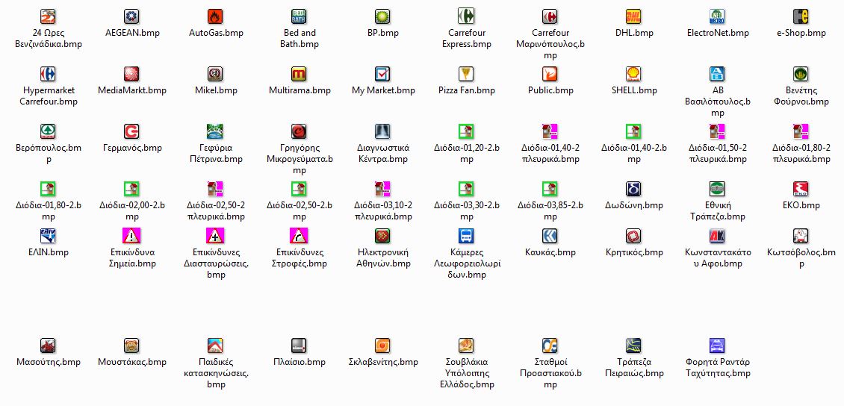Select the ElectroNet.bmp icon

click(x=718, y=16)
